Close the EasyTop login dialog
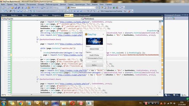 click(103, 34)
